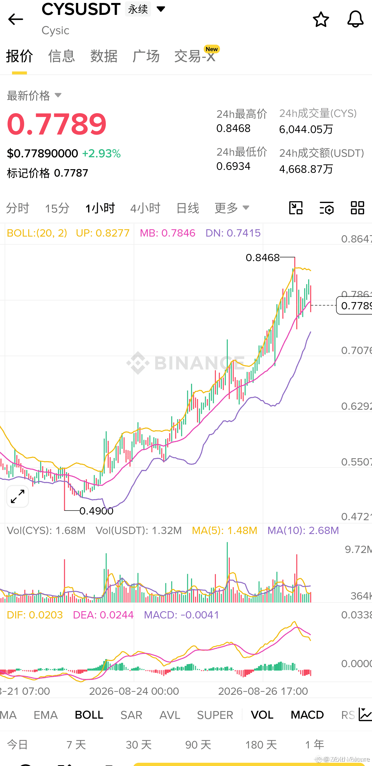372x766 pixels.
Task: Expand the 更多 intervals dropdown
Action: (x=232, y=208)
